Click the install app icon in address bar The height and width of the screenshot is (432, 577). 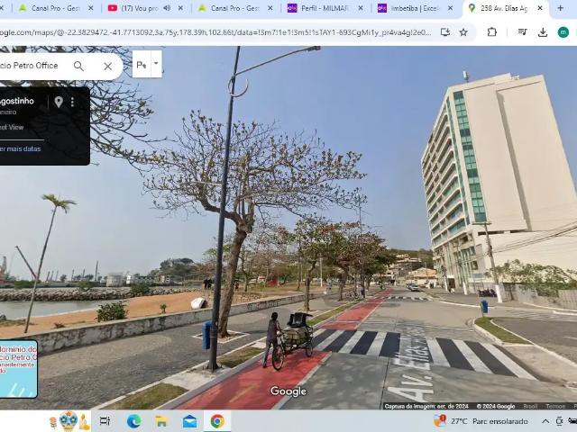click(x=444, y=32)
